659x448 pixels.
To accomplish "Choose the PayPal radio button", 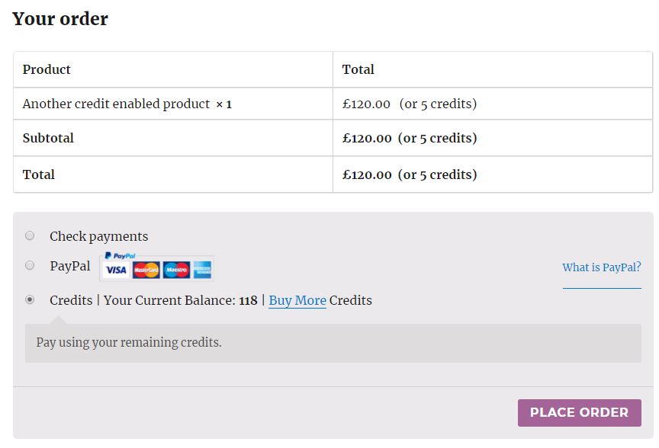I will (x=30, y=265).
